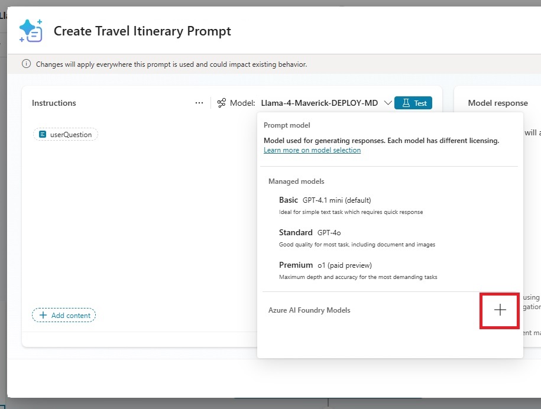
Task: Click the Model response panel heading
Action: [497, 103]
